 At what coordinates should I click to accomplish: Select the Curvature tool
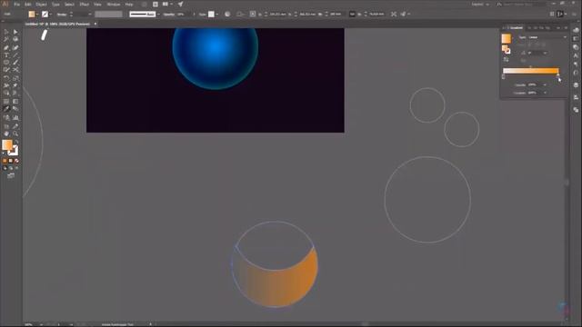(15, 47)
